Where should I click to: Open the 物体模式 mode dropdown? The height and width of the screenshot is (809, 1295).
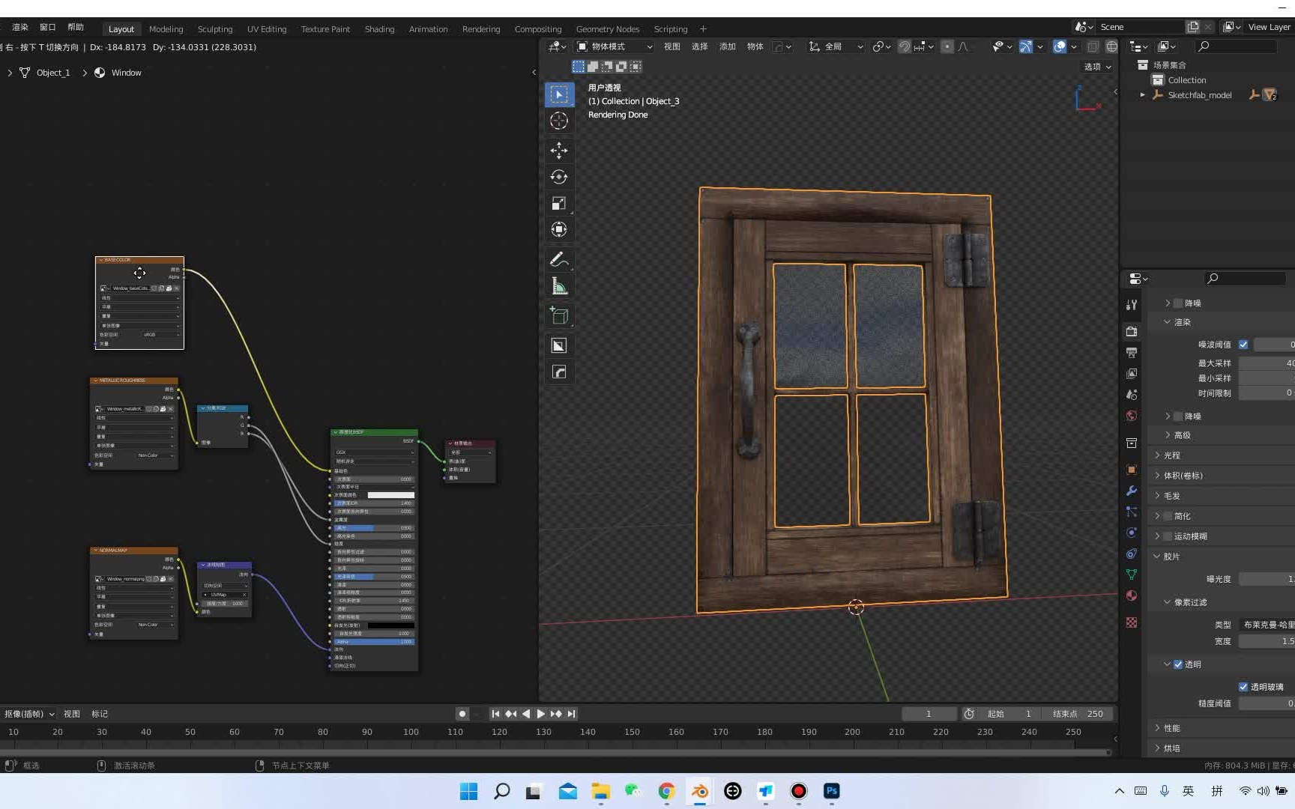pyautogui.click(x=615, y=46)
